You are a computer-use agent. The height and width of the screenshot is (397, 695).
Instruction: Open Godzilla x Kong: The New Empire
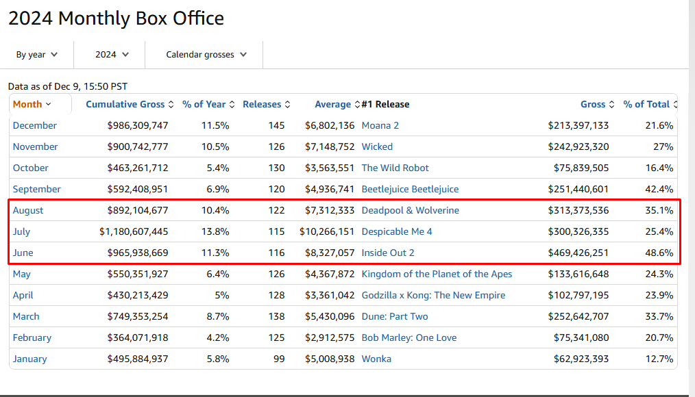(x=433, y=296)
